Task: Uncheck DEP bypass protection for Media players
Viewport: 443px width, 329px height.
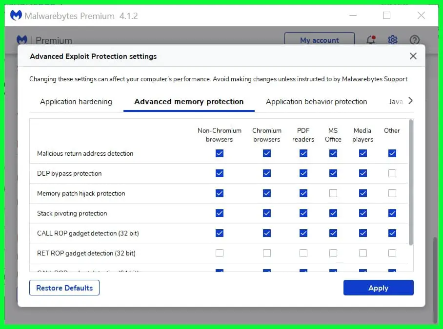Action: [x=363, y=173]
